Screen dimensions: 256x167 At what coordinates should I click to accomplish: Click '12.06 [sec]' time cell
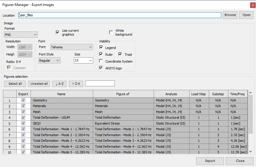click(238, 147)
